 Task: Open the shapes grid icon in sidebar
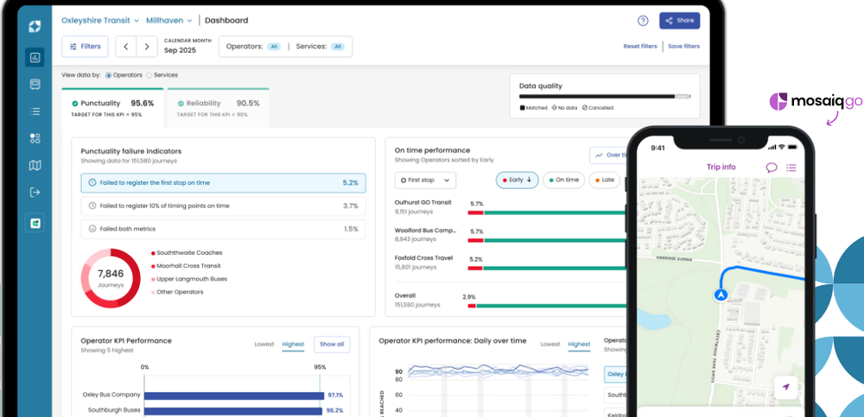pos(35,138)
